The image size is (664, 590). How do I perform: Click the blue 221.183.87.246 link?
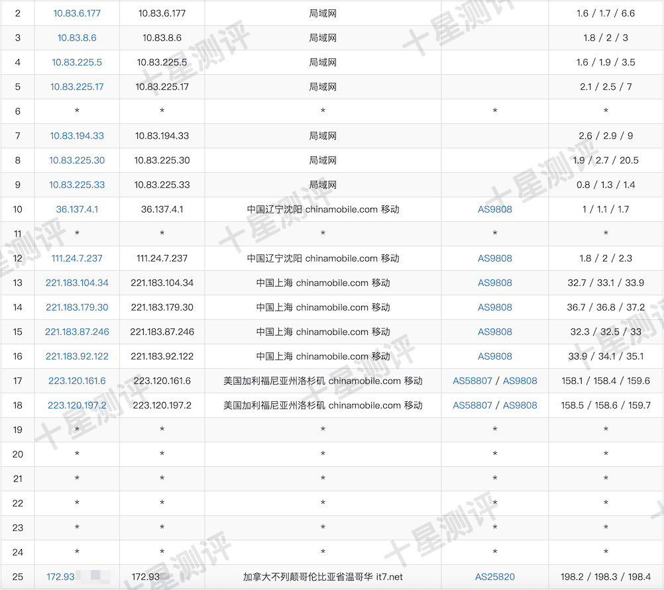(x=77, y=332)
